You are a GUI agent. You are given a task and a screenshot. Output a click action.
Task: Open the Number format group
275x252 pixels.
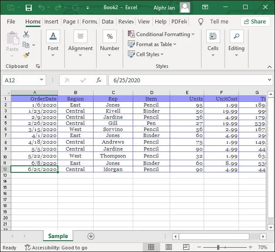click(x=110, y=44)
